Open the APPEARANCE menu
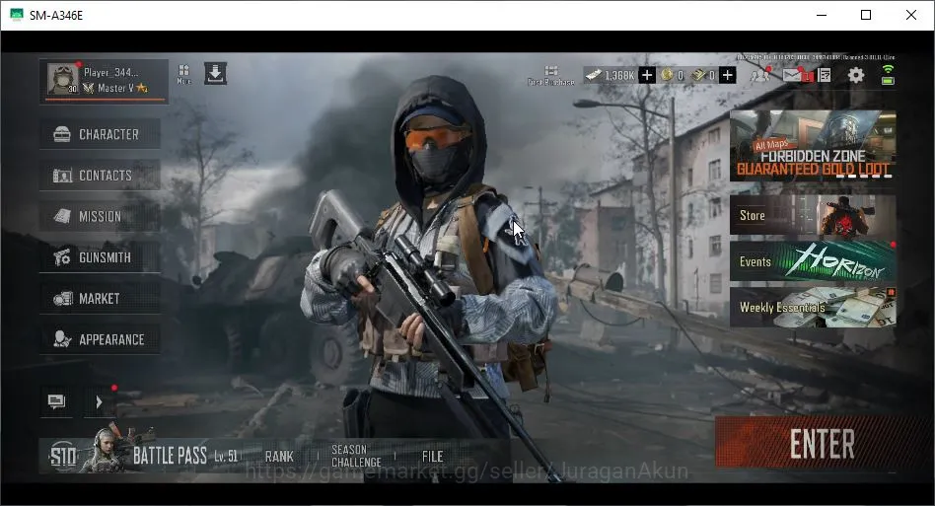Screen dimensions: 935x506 tap(101, 339)
